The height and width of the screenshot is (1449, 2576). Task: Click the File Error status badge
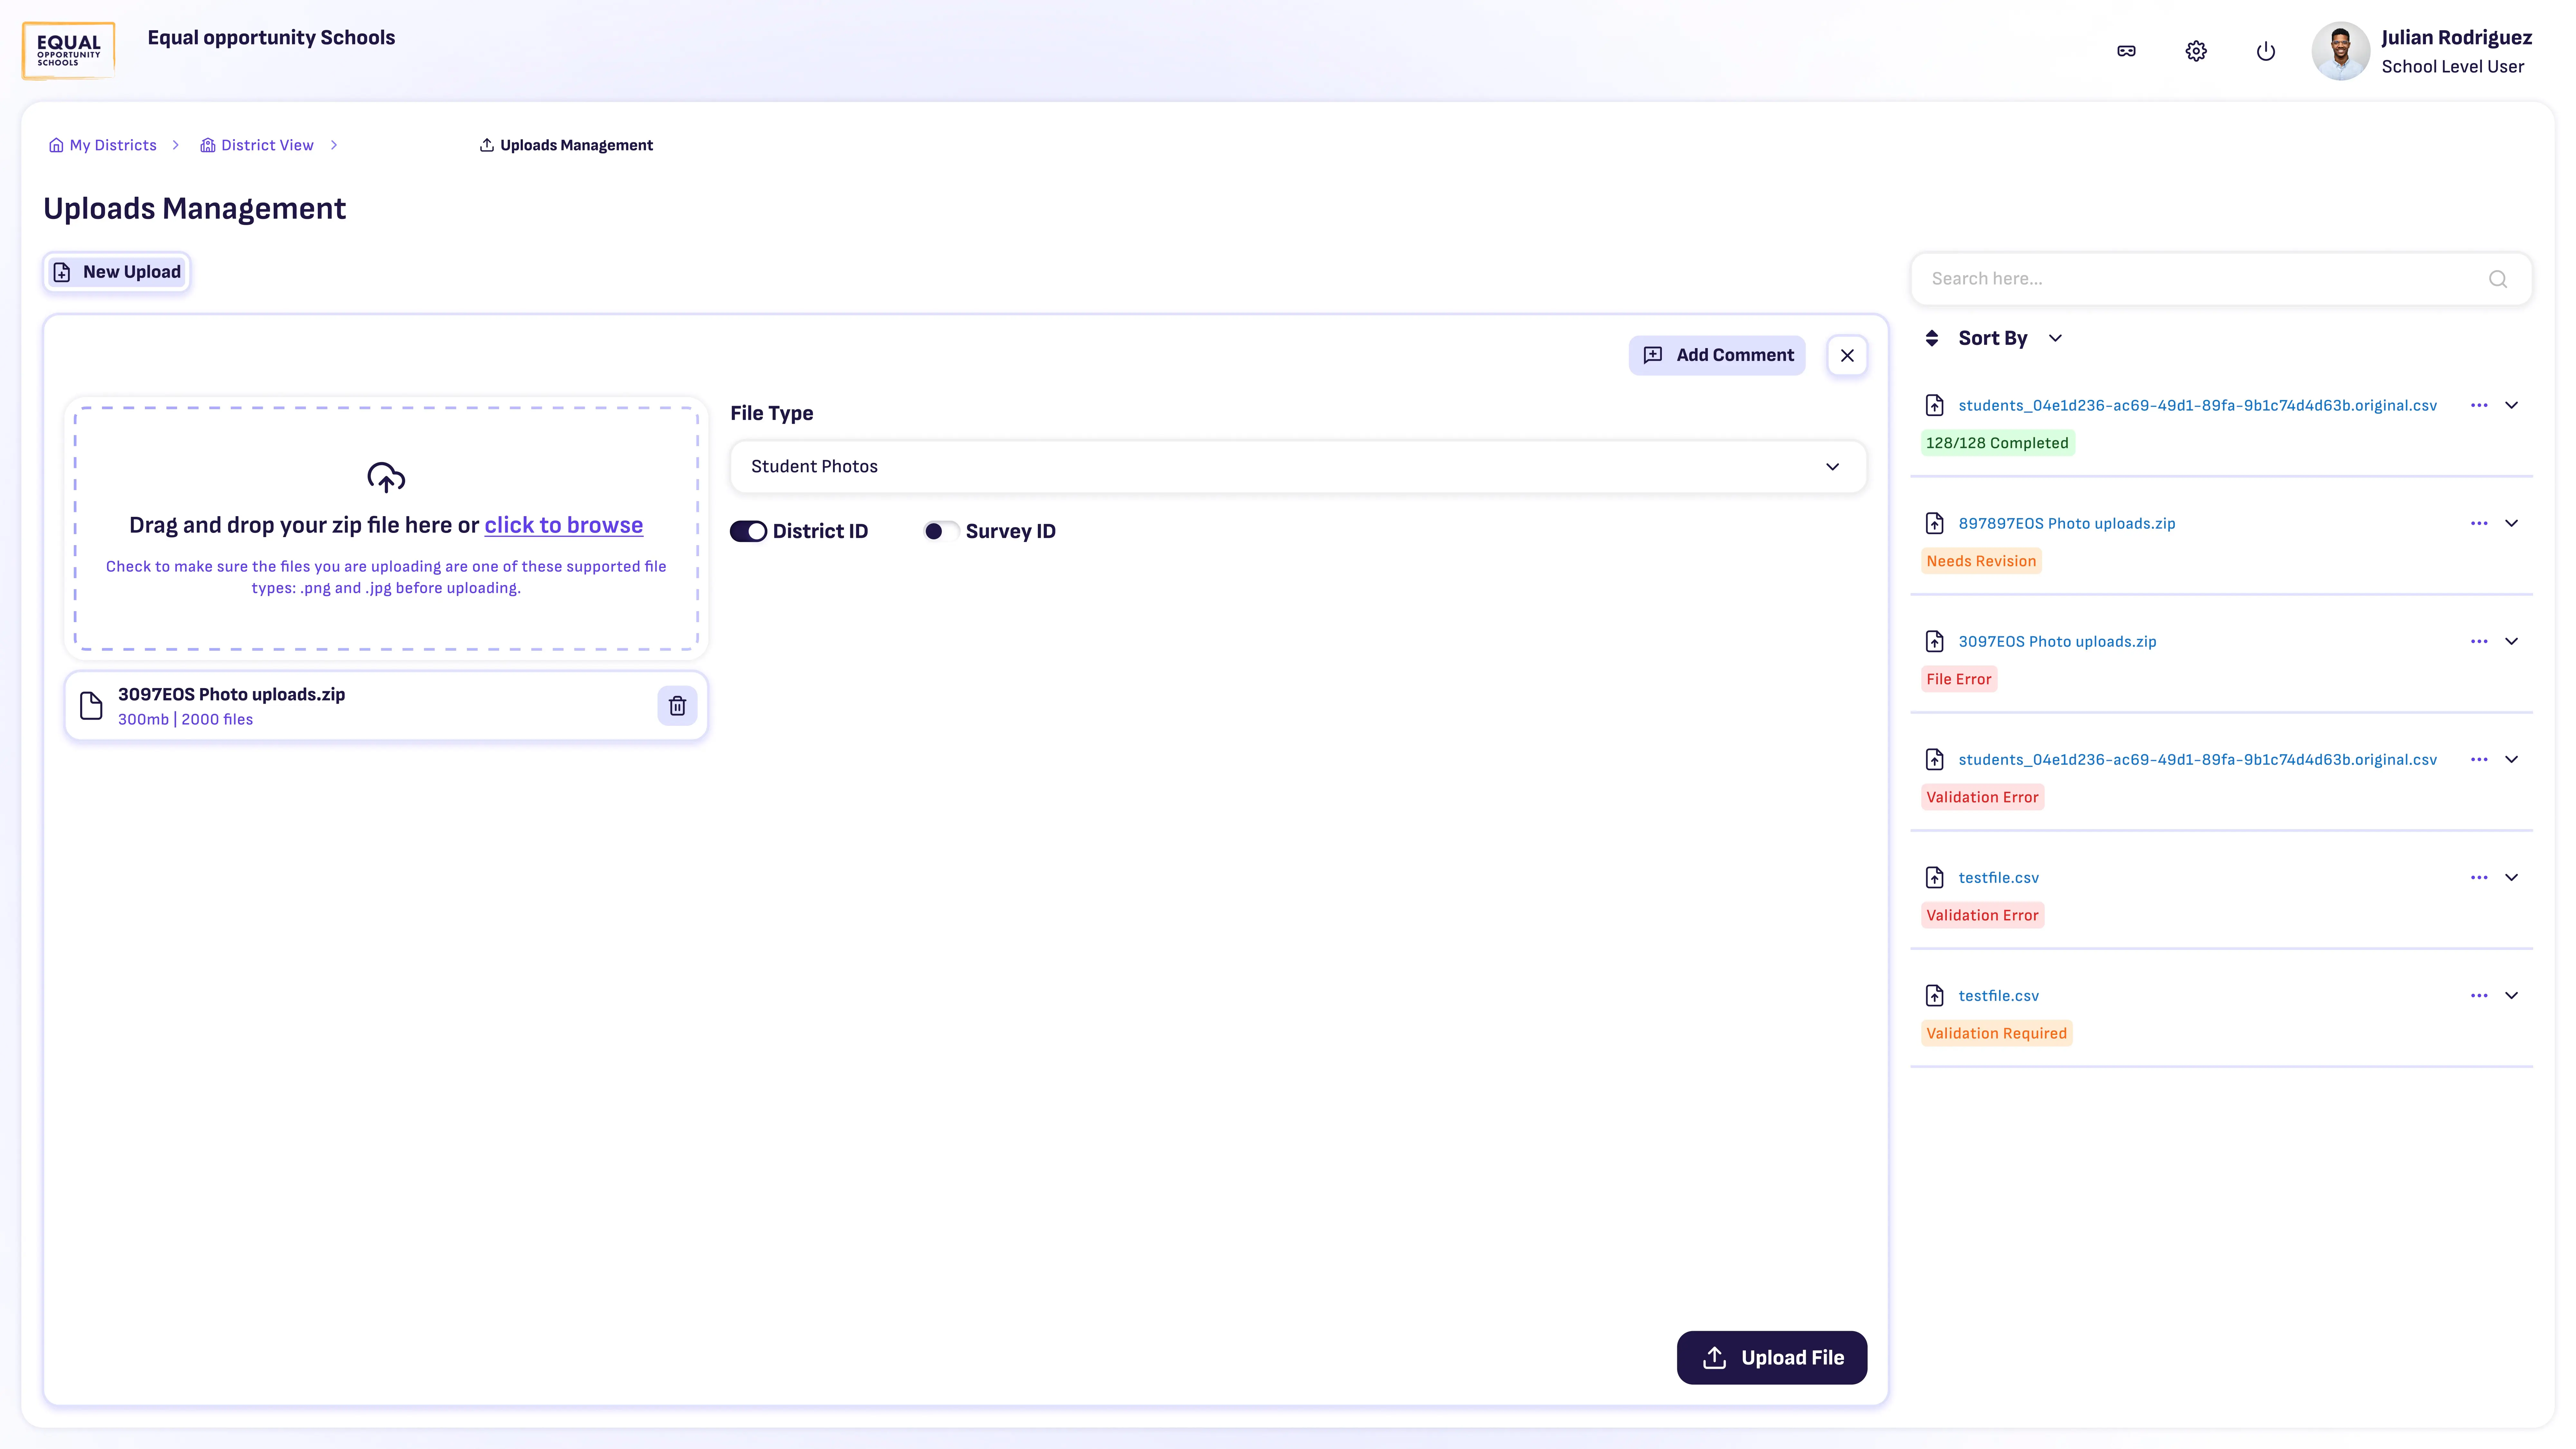tap(1959, 679)
